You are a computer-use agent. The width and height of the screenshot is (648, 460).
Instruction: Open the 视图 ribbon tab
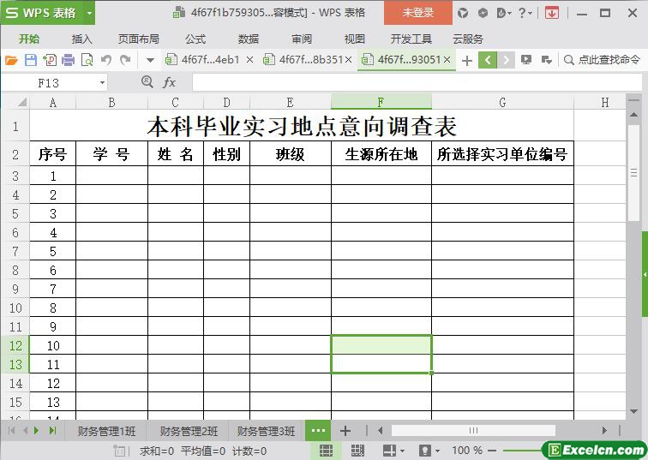(x=355, y=39)
